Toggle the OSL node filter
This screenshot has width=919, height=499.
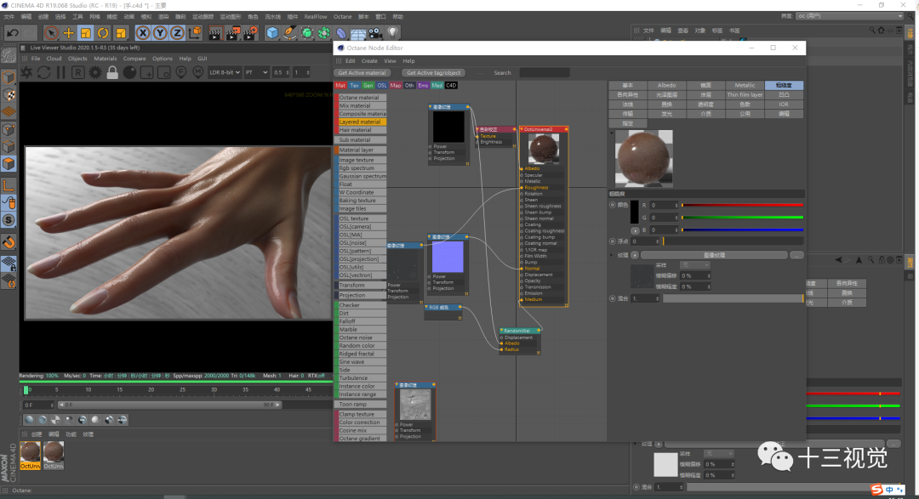click(x=381, y=86)
